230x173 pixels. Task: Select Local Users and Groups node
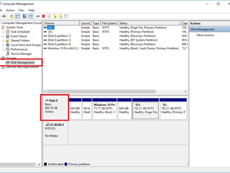[x=26, y=45]
